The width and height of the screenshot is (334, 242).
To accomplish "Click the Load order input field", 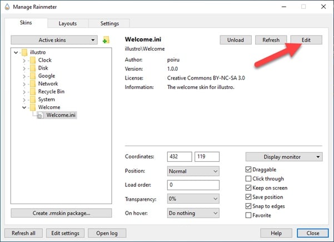I will [x=193, y=185].
